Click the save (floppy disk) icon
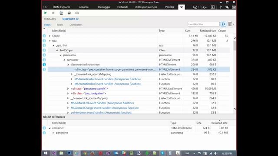The width and height of the screenshot is (278, 156). click(x=69, y=13)
